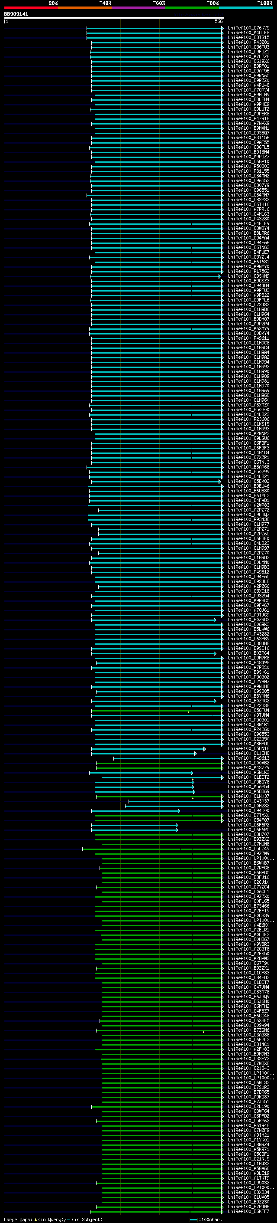Viewport: 277px width, 1223px height.
Task: Select label UniRef100_C3XD34
Action: click(248, 1192)
